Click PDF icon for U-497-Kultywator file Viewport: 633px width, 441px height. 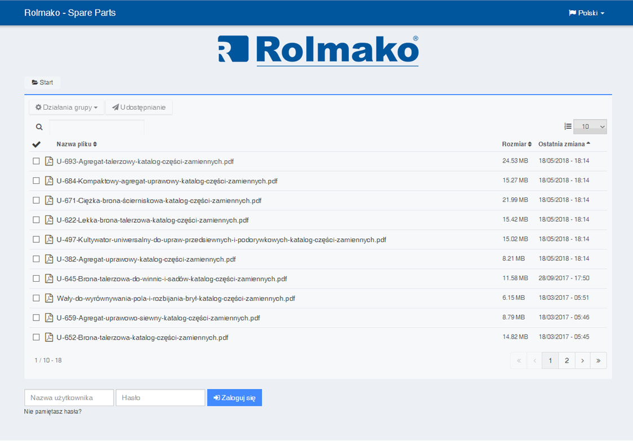[49, 240]
